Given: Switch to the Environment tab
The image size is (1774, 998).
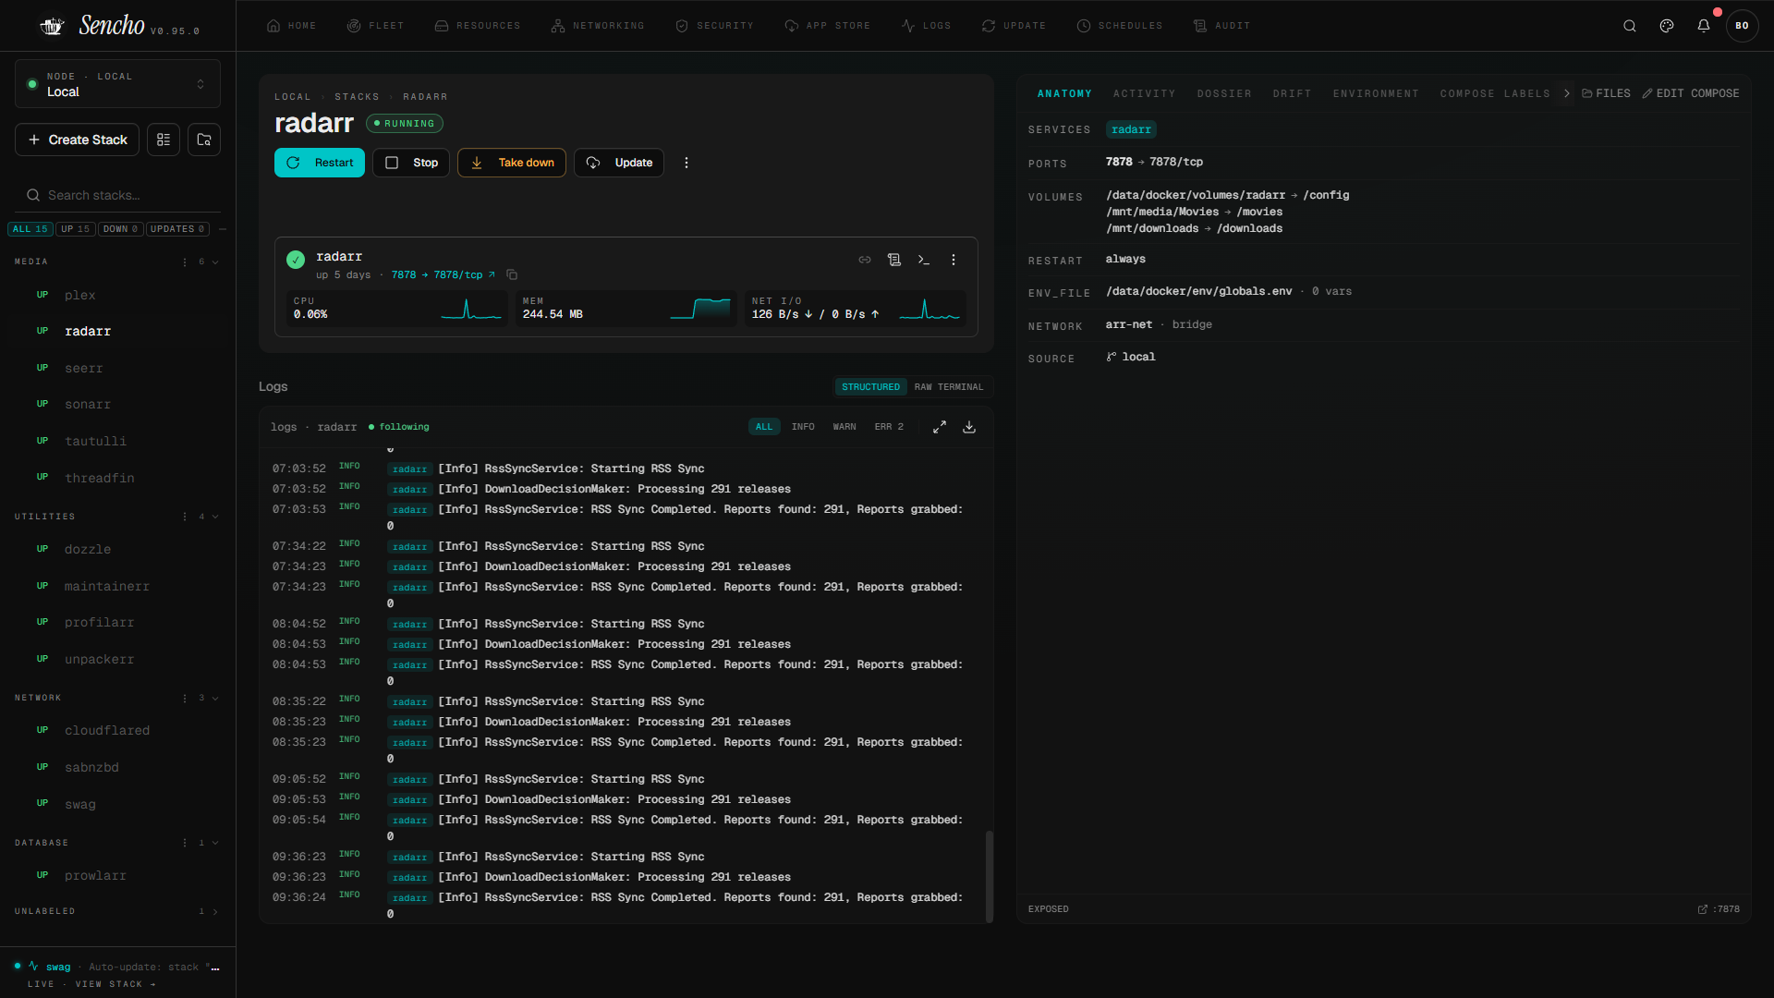Looking at the screenshot, I should [1376, 93].
